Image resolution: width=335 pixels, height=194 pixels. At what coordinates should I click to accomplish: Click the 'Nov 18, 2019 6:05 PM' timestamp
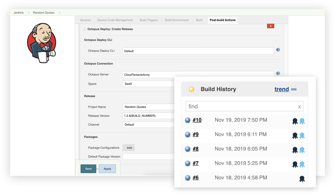point(241,149)
